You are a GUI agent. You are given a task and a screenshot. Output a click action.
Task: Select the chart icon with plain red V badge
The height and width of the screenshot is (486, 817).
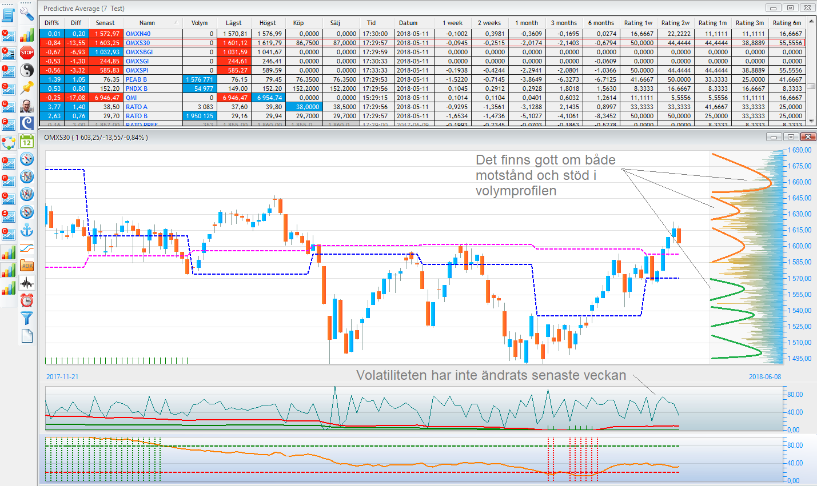(9, 36)
